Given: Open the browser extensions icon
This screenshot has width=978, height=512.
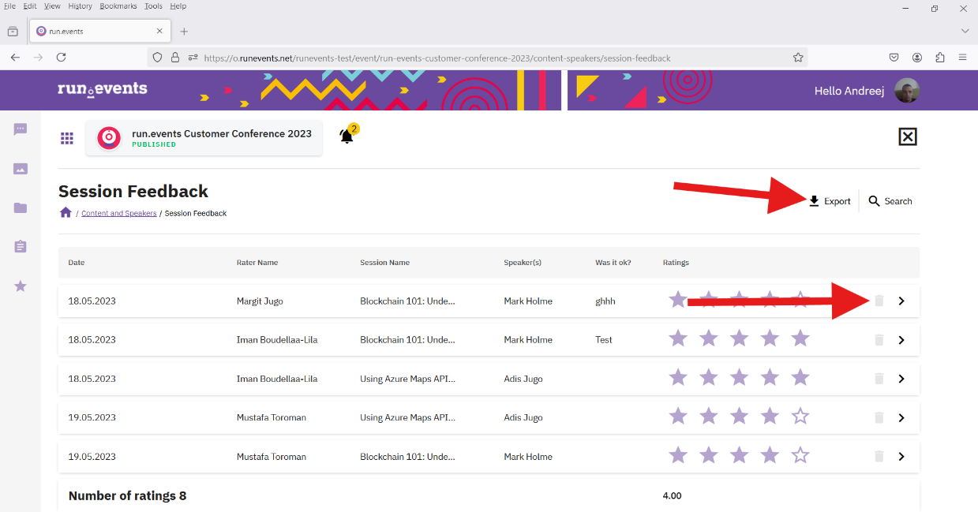Looking at the screenshot, I should pos(940,57).
